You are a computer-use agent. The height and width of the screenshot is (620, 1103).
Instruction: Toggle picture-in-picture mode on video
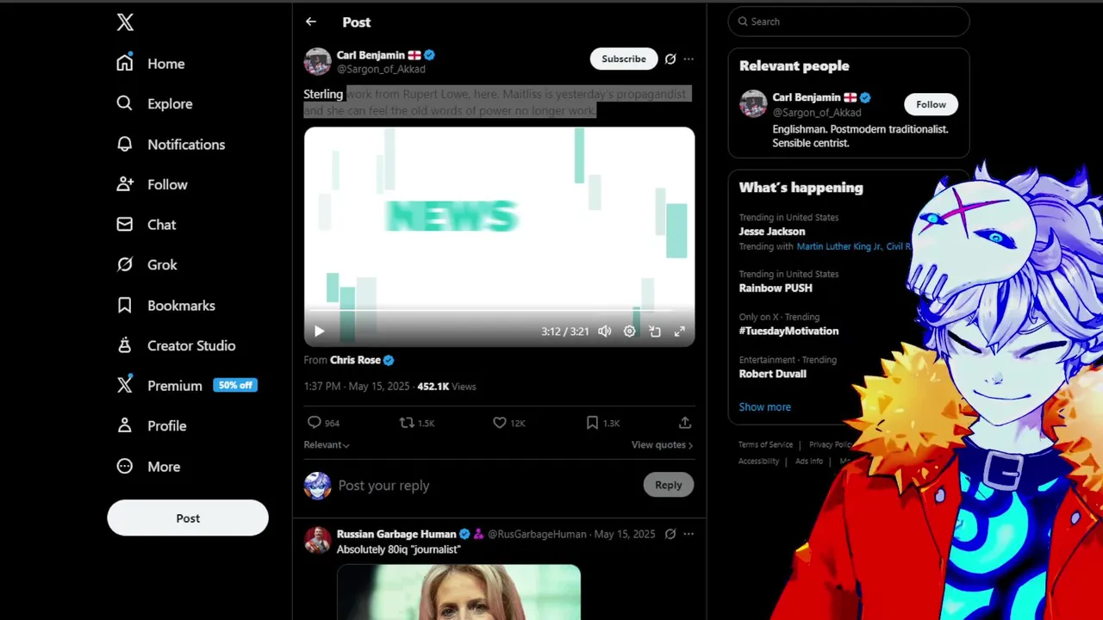(x=655, y=331)
